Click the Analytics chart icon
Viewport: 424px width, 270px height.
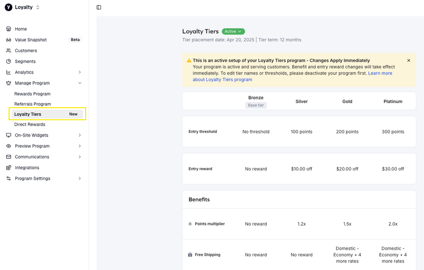(x=9, y=72)
